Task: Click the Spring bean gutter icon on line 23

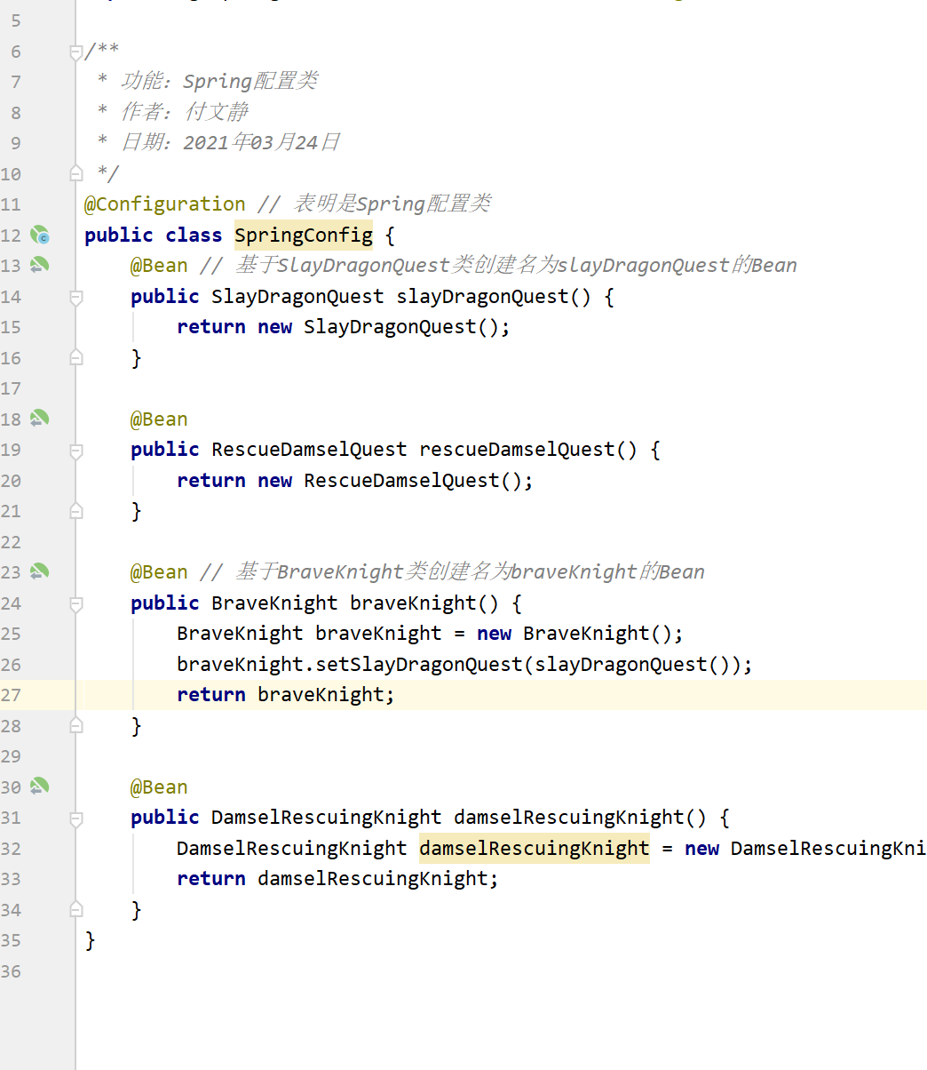Action: [x=39, y=572]
